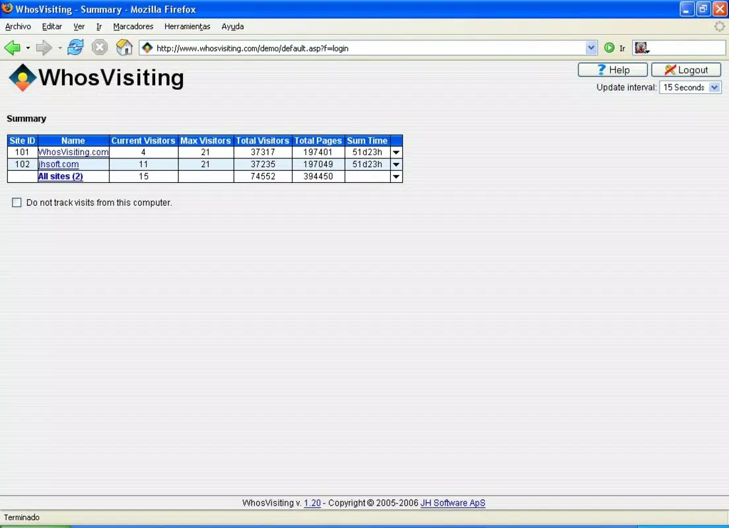Click the Current Visitors column header
This screenshot has height=528, width=729.
[x=143, y=141]
